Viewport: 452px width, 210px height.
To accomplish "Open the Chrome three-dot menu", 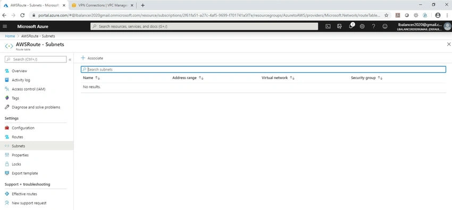I will tap(447, 15).
